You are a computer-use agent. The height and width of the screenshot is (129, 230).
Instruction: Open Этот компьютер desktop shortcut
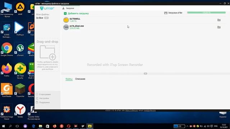(x=6, y=10)
